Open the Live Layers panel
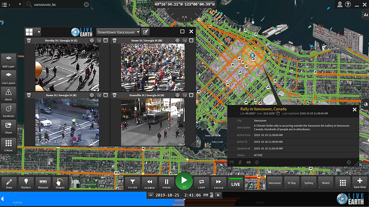 coord(8,78)
